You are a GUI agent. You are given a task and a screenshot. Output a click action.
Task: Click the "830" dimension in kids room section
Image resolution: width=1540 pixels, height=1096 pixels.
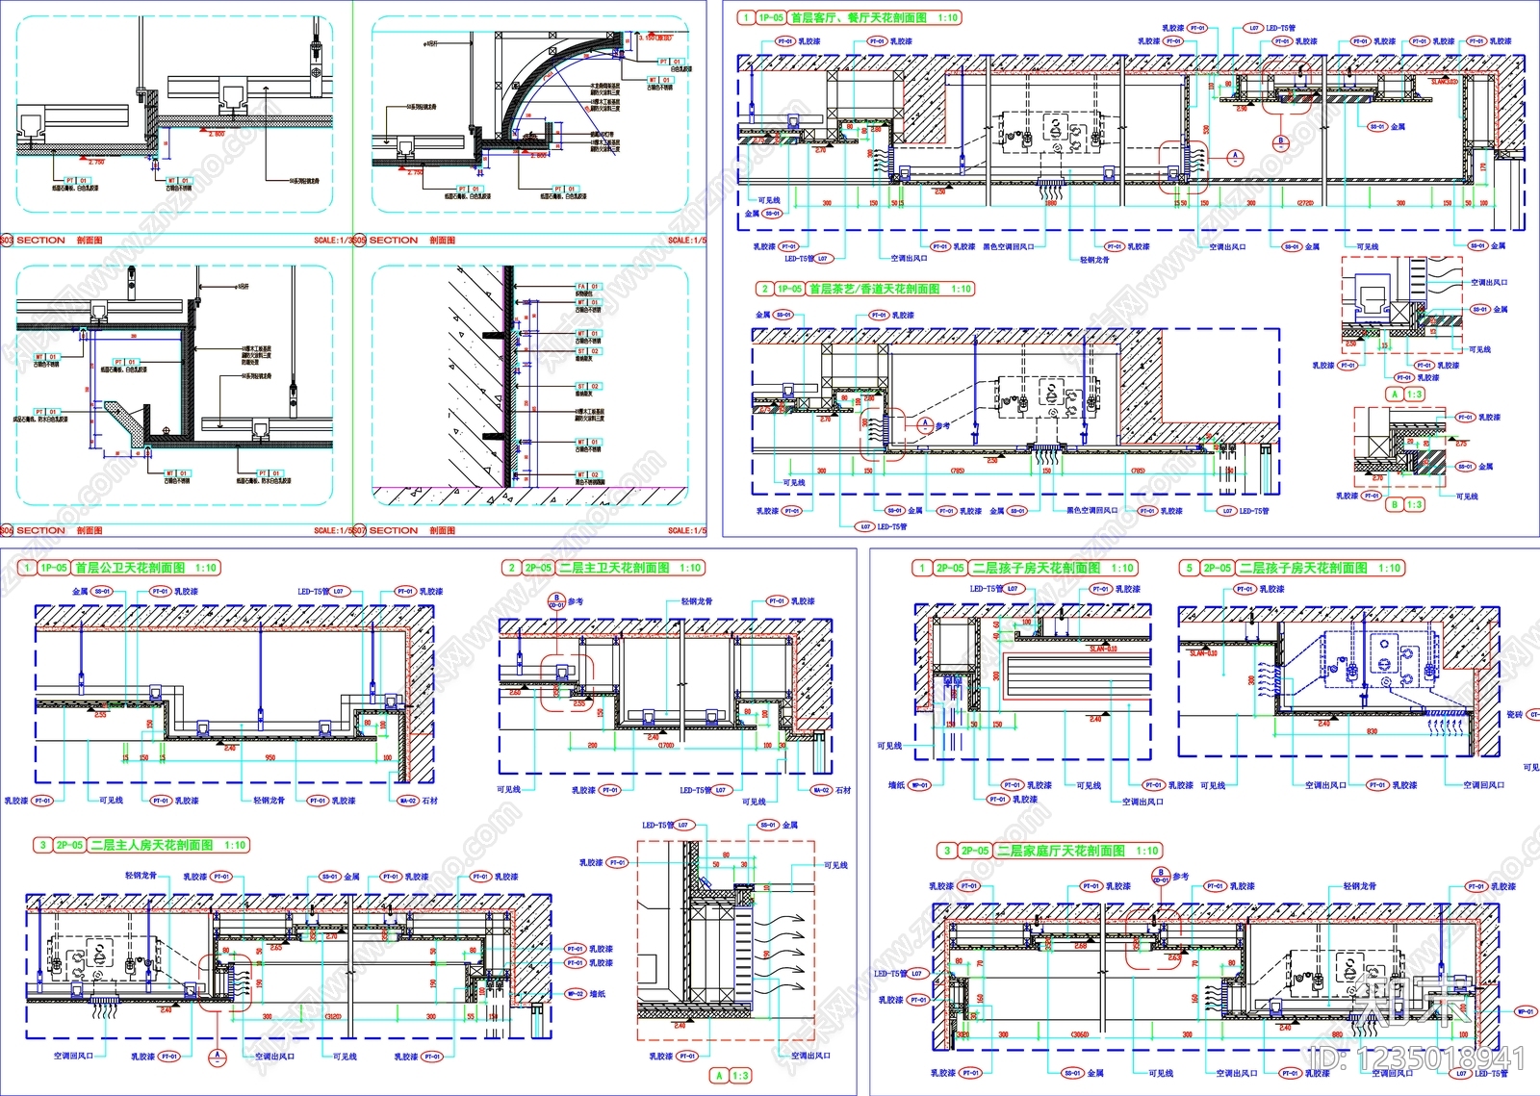1372,731
